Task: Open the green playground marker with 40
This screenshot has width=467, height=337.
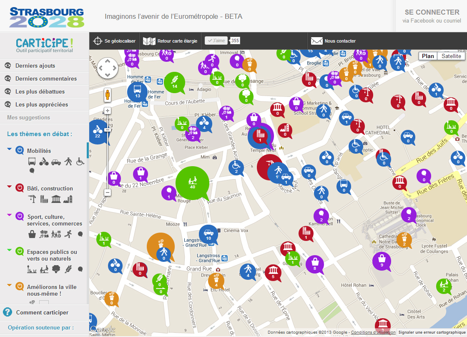Action: pos(192,182)
